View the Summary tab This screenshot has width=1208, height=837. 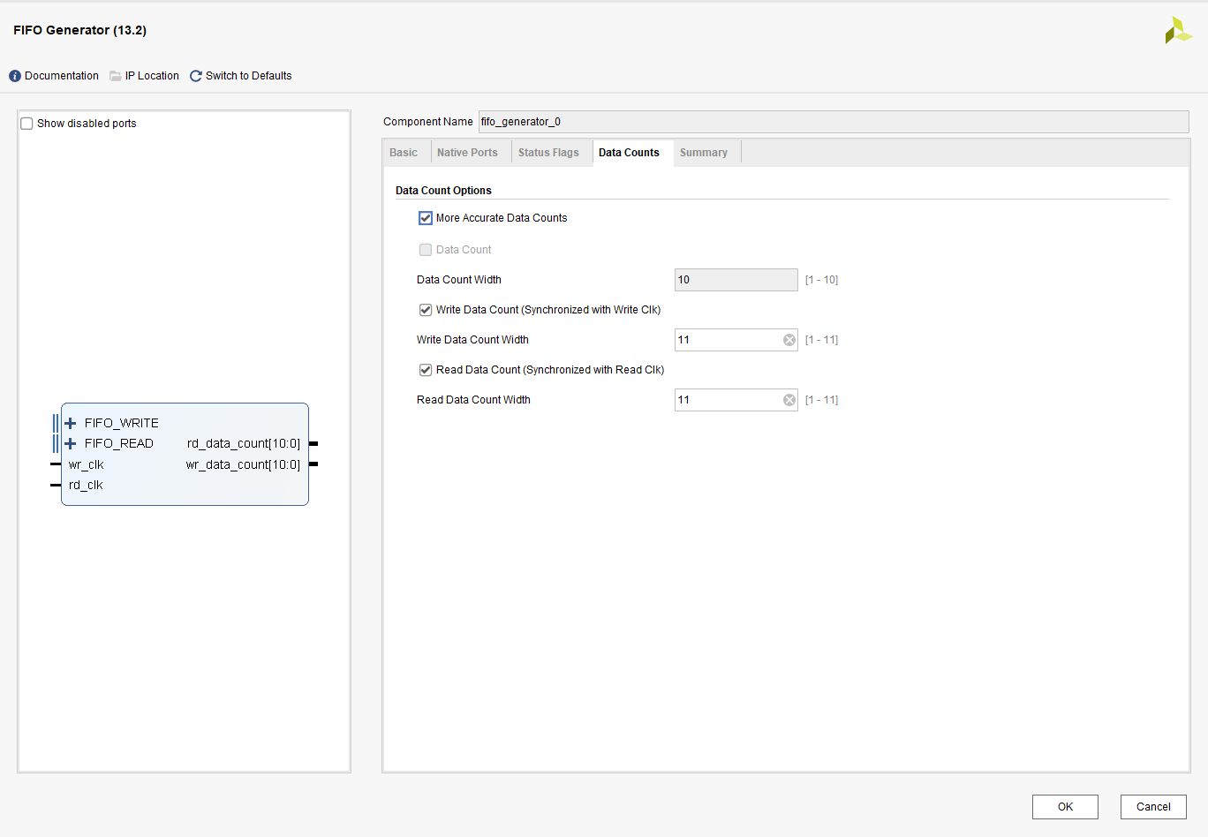pyautogui.click(x=704, y=153)
